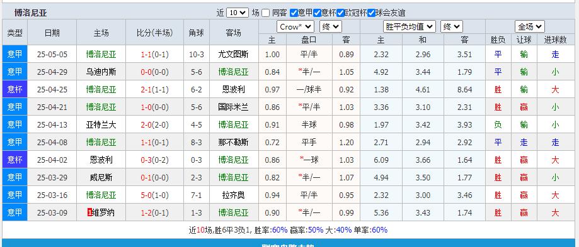Open the Crow* company dropdown
The height and width of the screenshot is (247, 579).
(295, 26)
